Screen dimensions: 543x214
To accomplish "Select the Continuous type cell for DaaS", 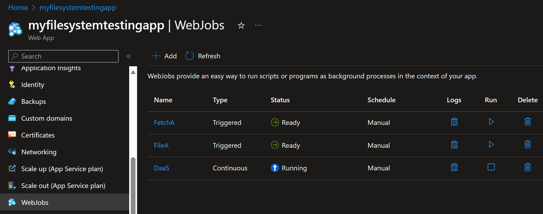I will (230, 168).
